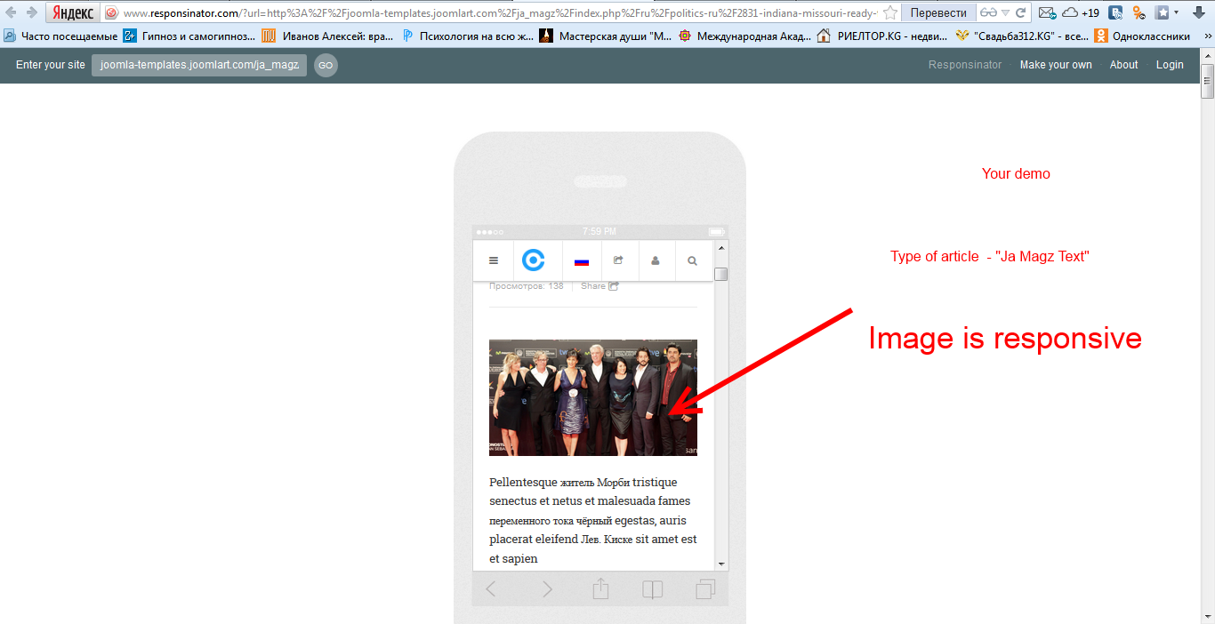Click the phone mockup bookmarks book icon
This screenshot has width=1215, height=624.
pyautogui.click(x=653, y=589)
